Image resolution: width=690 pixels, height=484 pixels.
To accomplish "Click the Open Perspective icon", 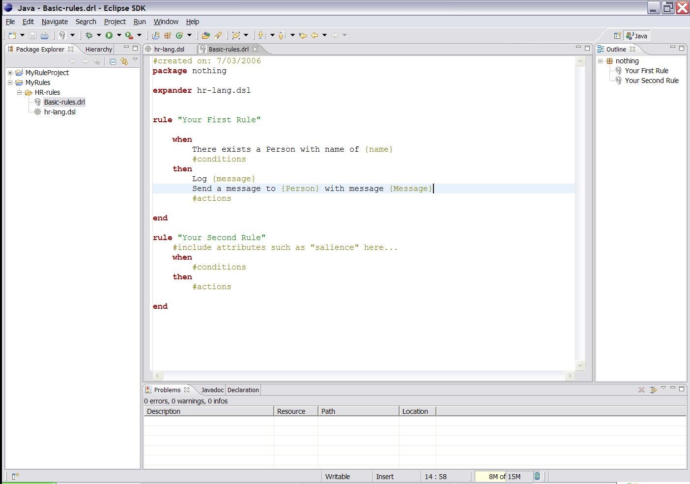I will click(617, 36).
